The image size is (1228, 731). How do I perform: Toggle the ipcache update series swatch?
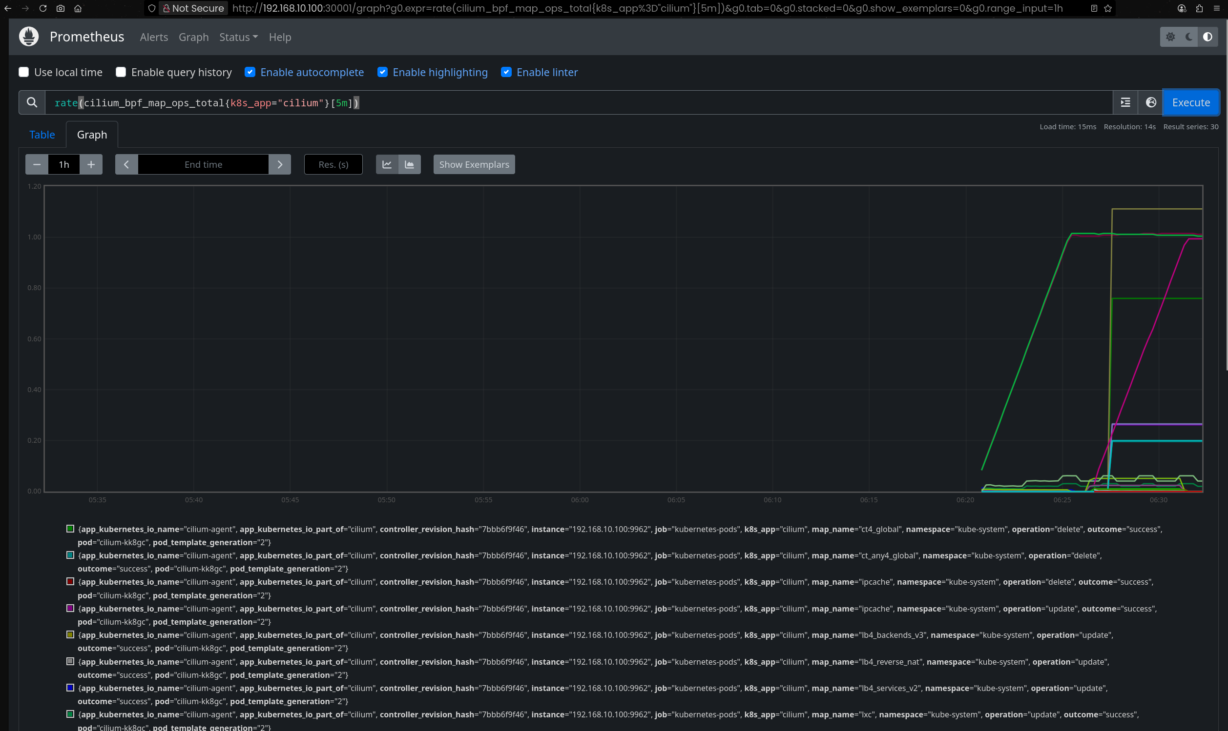pos(70,609)
